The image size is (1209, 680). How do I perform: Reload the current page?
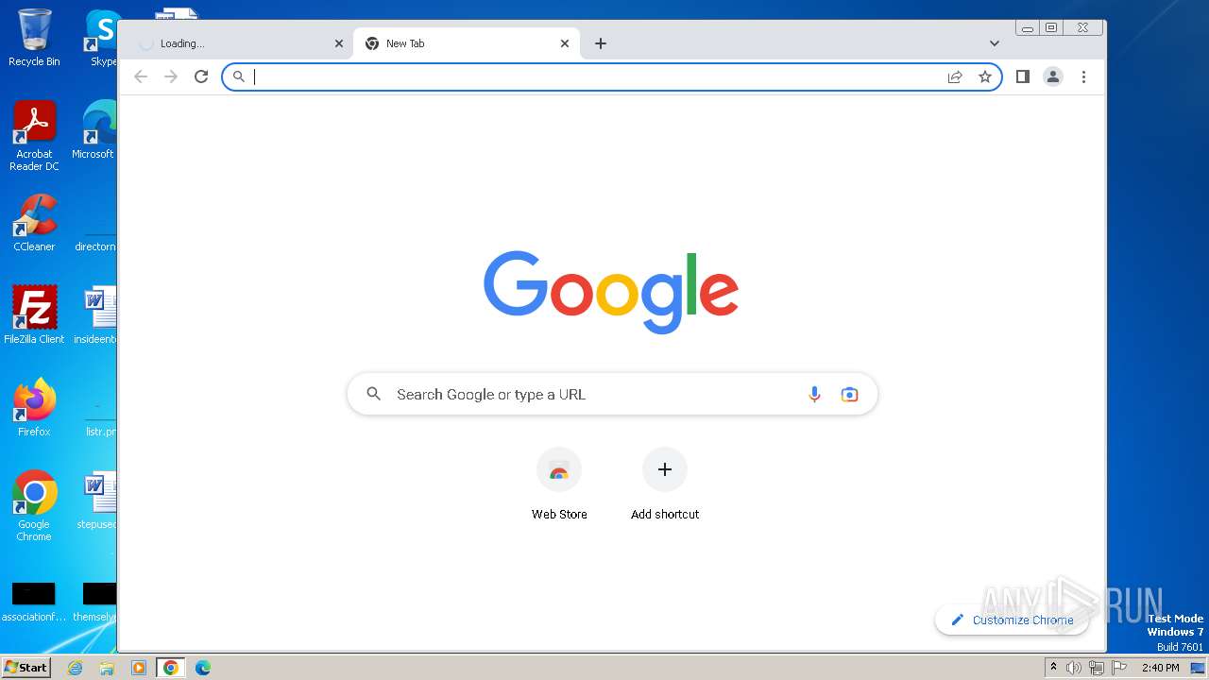tap(201, 76)
